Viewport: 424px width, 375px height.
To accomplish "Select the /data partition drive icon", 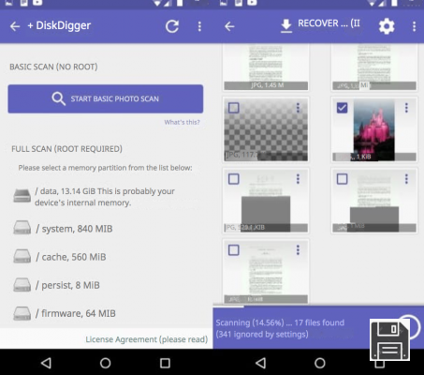I will pyautogui.click(x=22, y=196).
